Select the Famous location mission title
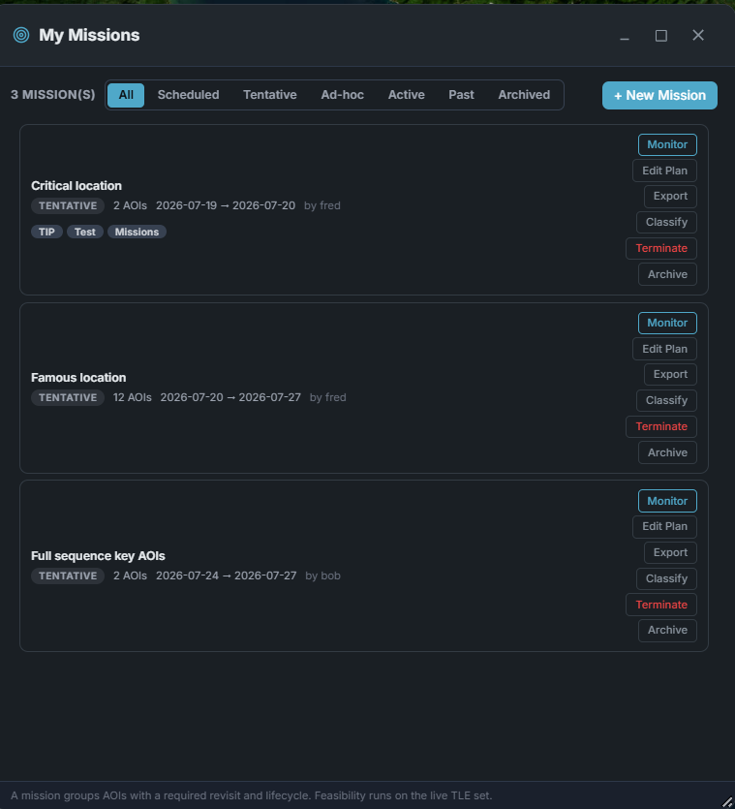The height and width of the screenshot is (809, 735). 78,378
